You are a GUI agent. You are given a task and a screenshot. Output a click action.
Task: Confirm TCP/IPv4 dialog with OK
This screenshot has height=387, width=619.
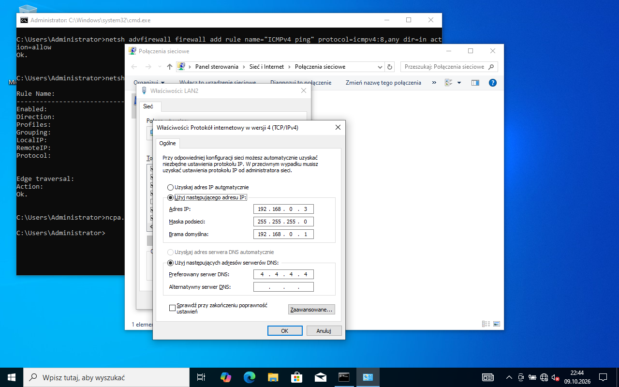pos(285,331)
